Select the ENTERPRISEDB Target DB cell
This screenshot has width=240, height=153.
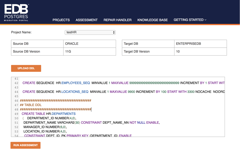200,44
